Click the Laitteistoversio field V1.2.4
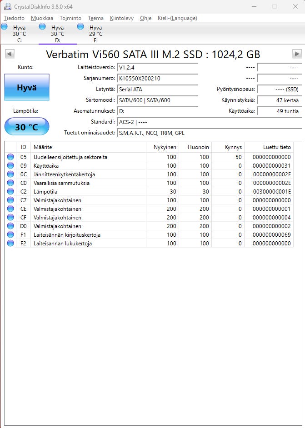Screen dimensions: 305x428 click(x=158, y=67)
